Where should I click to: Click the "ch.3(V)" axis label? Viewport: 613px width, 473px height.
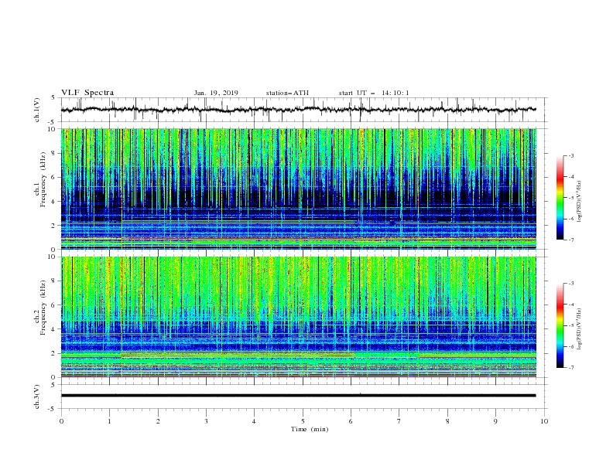37,397
